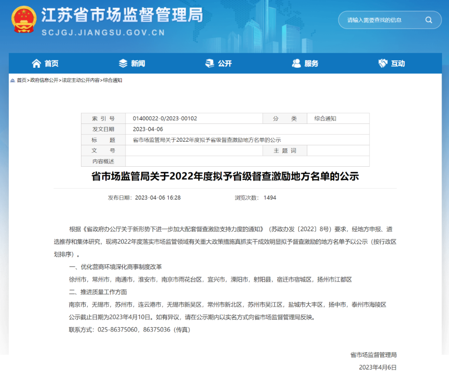Click the handshake icon for 互动
The width and height of the screenshot is (449, 373).
click(383, 63)
